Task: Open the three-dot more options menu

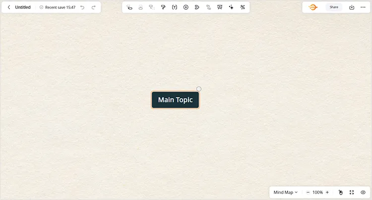Action: click(x=363, y=7)
